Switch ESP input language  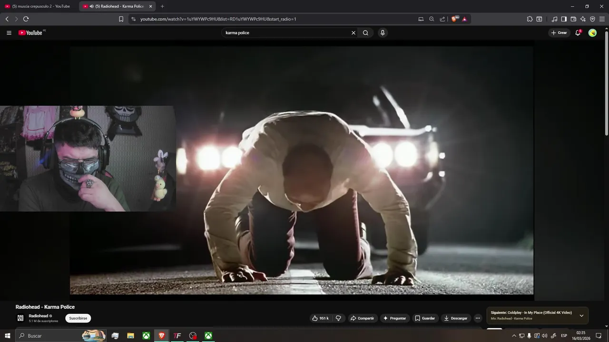click(564, 336)
